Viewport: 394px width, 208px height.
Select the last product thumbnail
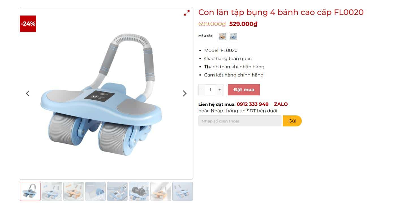[x=182, y=191]
